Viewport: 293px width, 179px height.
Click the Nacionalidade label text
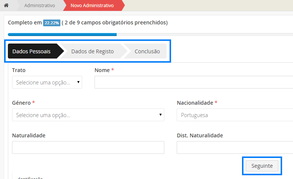[195, 103]
